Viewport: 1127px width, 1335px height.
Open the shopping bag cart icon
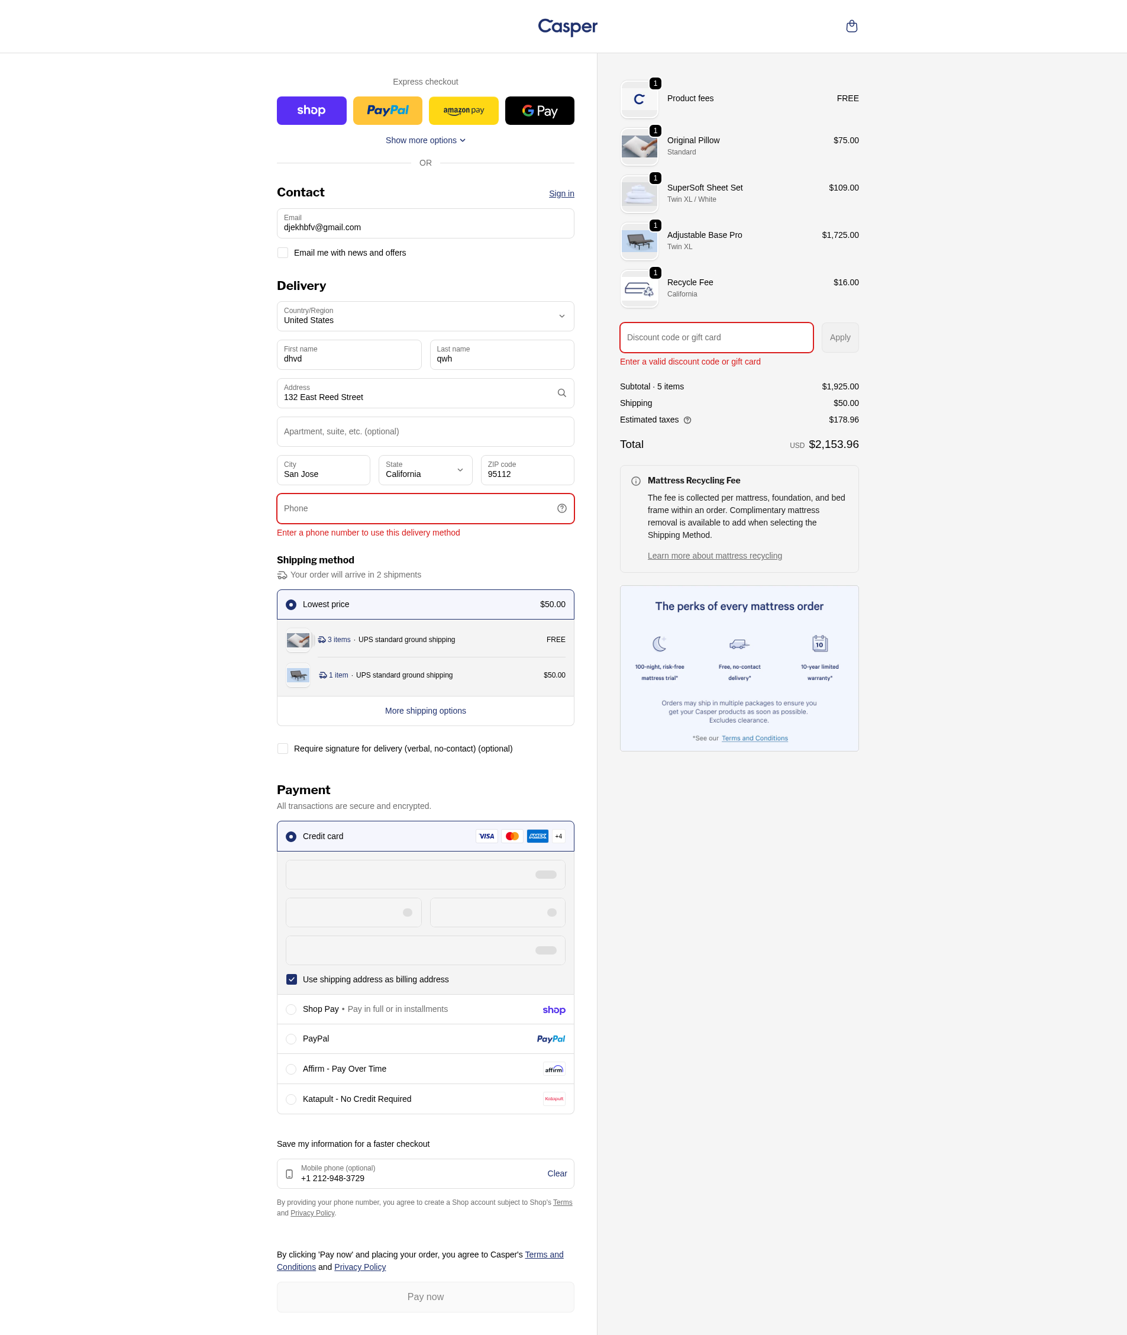[x=851, y=26]
